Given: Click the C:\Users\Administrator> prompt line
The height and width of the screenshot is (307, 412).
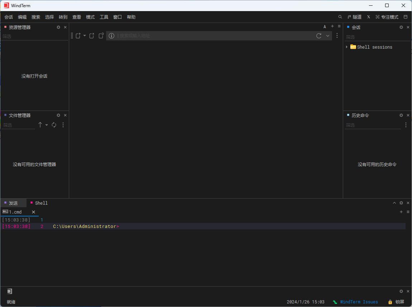Looking at the screenshot, I should coord(204,226).
